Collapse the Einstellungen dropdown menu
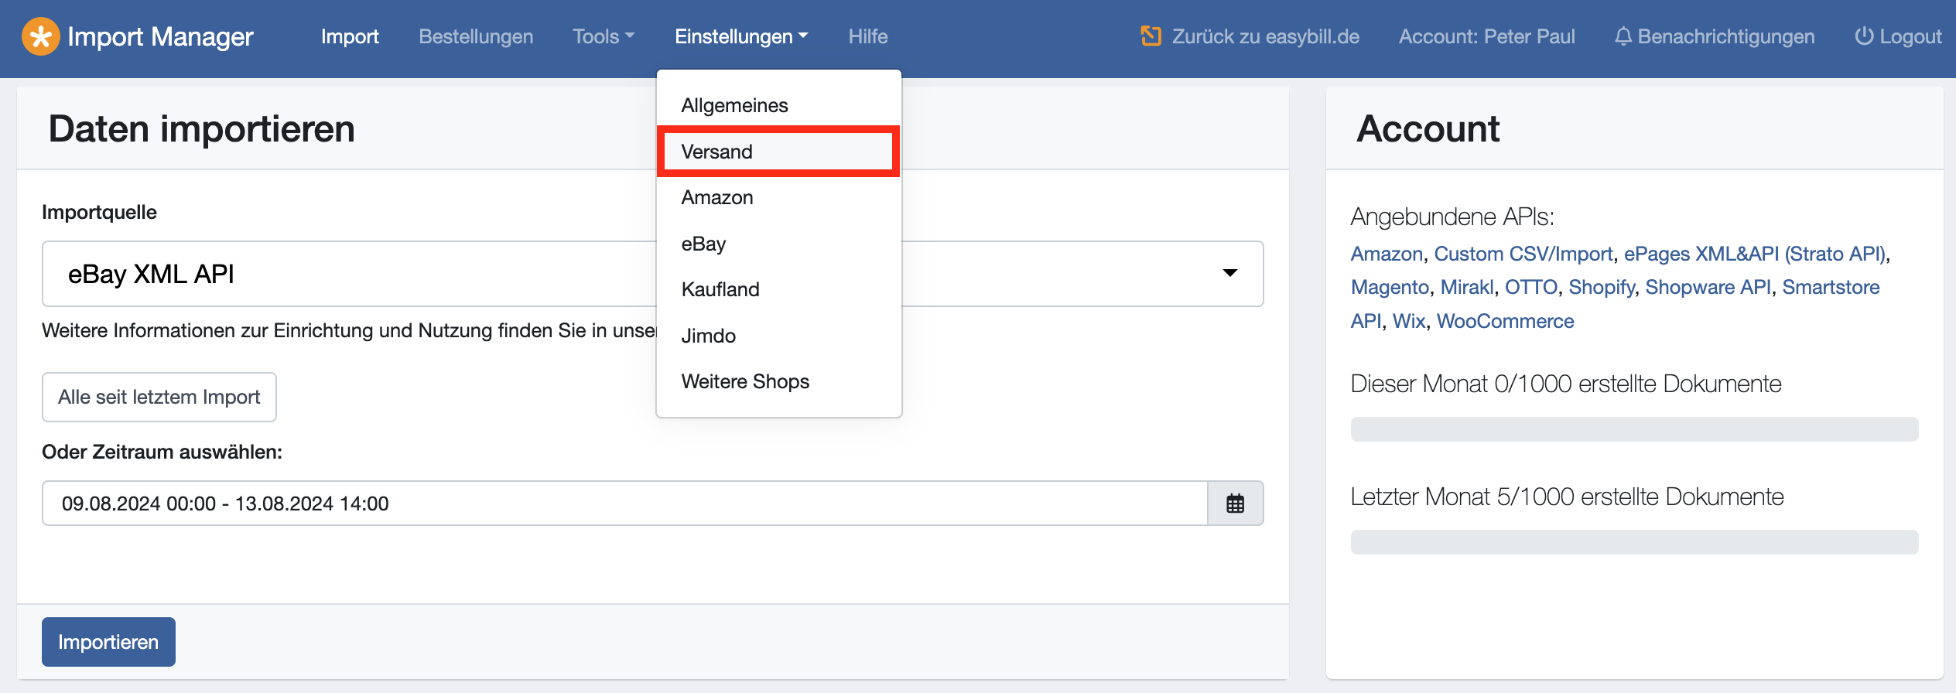This screenshot has width=1956, height=693. (740, 36)
